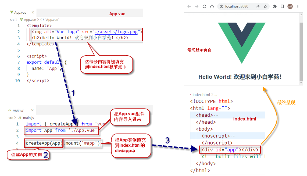The image size is (307, 176).
Task: Click index.html in the breadcrumb path
Action: [201, 95]
